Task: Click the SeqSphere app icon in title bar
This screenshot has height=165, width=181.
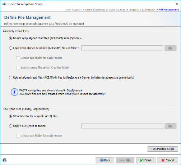Action: [4, 4]
